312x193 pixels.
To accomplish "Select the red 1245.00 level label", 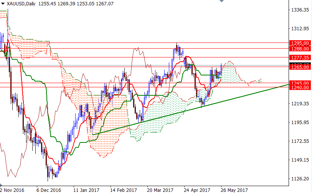I will (x=300, y=83).
